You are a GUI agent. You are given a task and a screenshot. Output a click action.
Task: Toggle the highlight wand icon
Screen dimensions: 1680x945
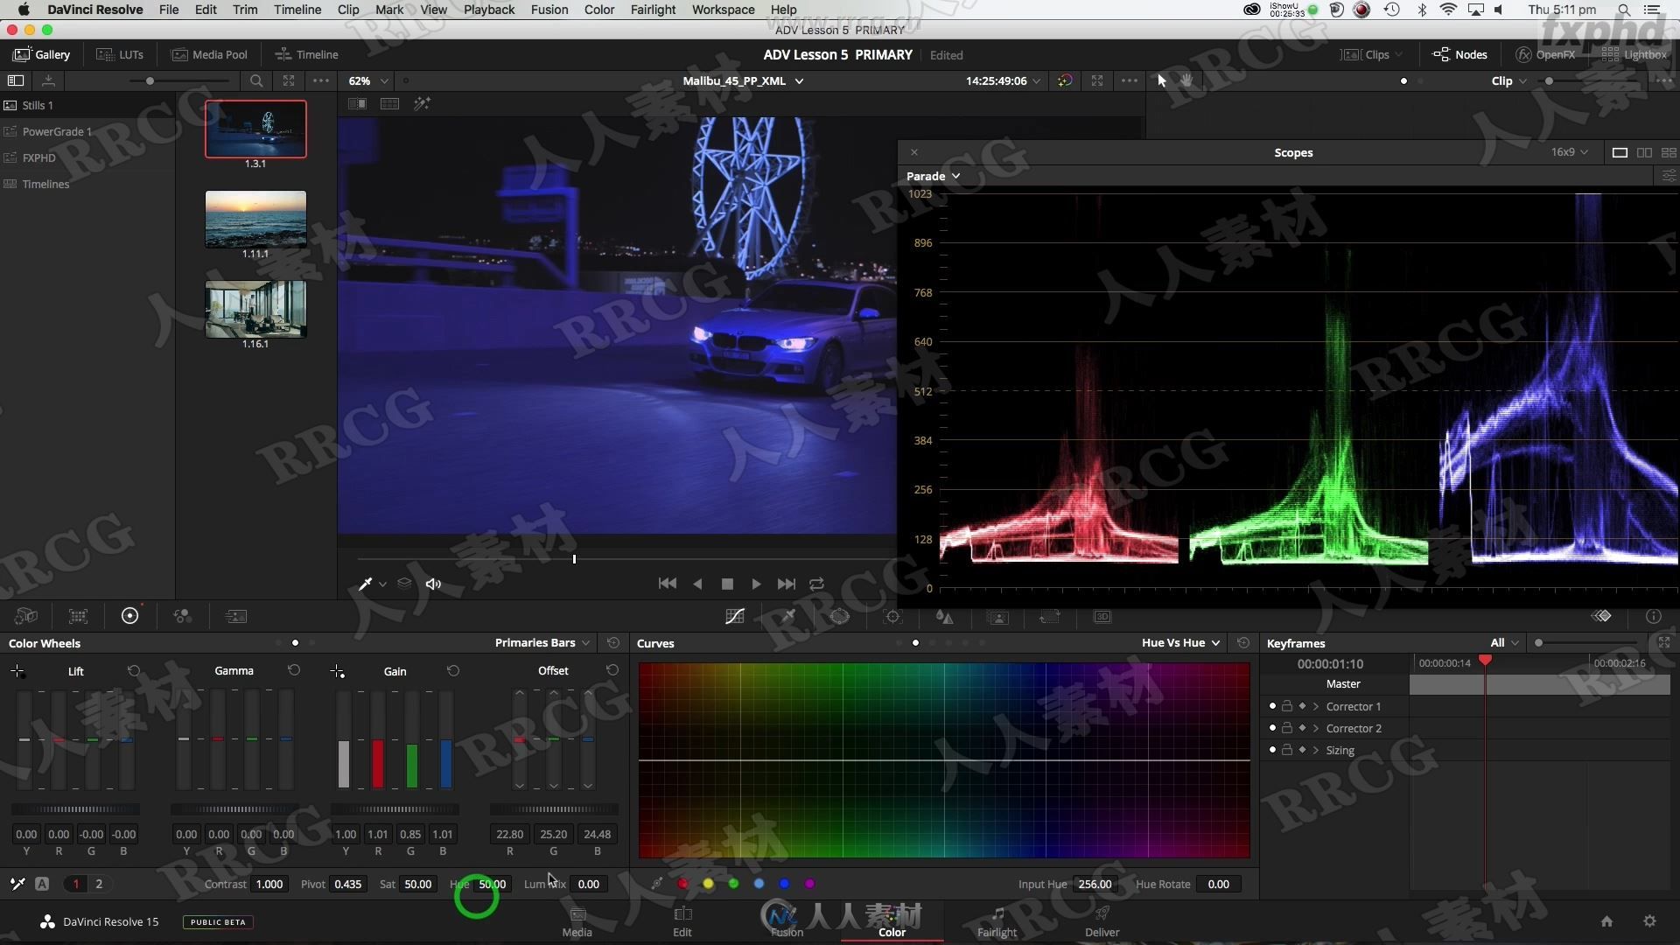point(422,103)
